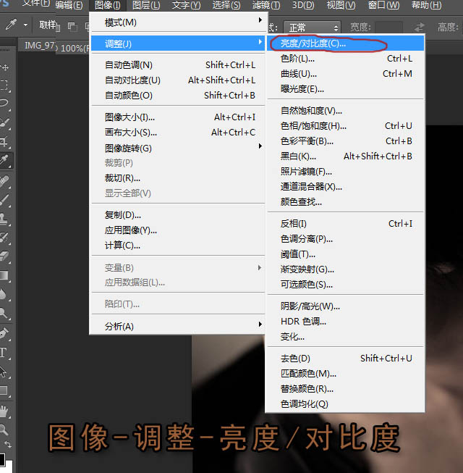The image size is (463, 473).
Task: Choose 色相/饱和度(H) adjustment
Action: pyautogui.click(x=345, y=126)
